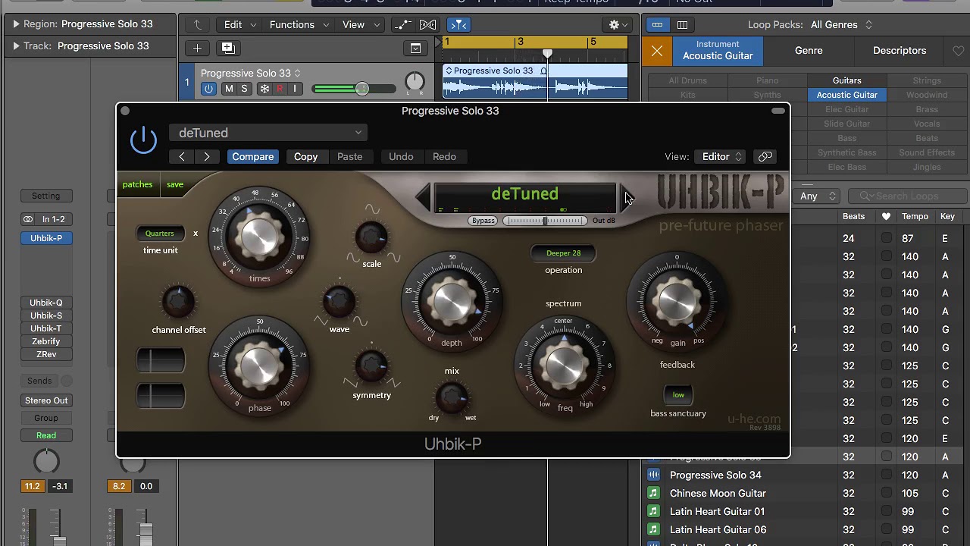
Task: Toggle input monitoring on track 1
Action: [x=295, y=89]
